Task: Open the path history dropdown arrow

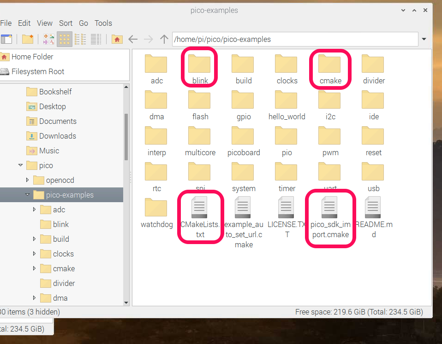Action: pos(424,39)
